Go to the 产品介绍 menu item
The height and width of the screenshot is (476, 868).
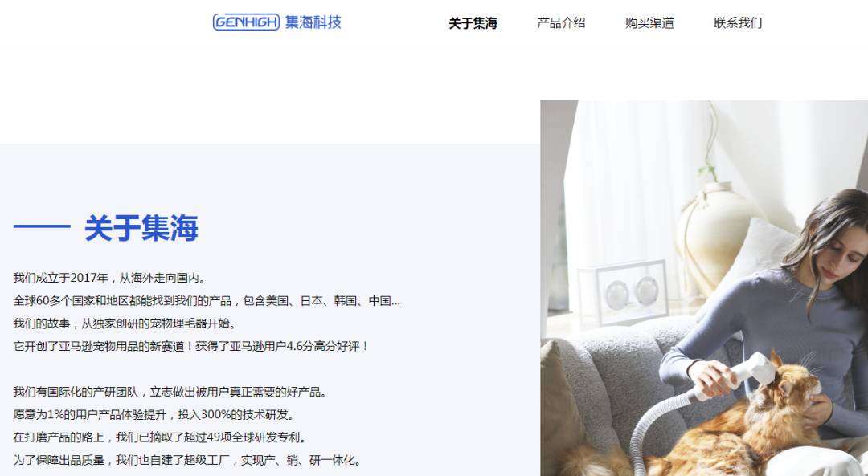click(561, 23)
